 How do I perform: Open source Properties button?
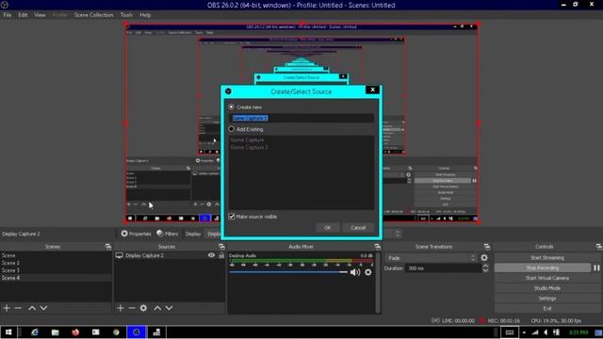click(136, 234)
